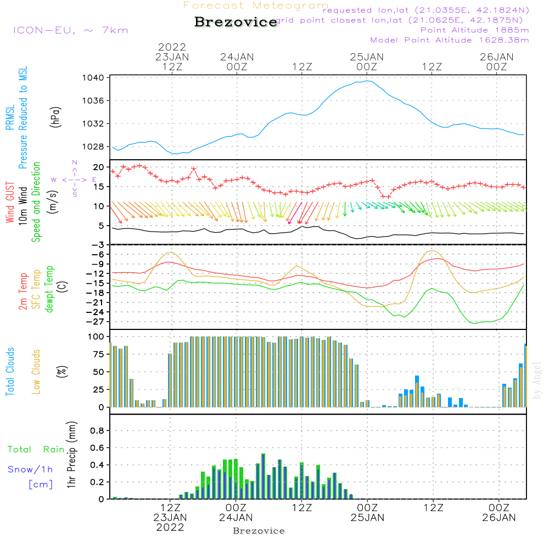The height and width of the screenshot is (549, 549).
Task: Click the 1040 pressure axis value
Action: coord(93,78)
